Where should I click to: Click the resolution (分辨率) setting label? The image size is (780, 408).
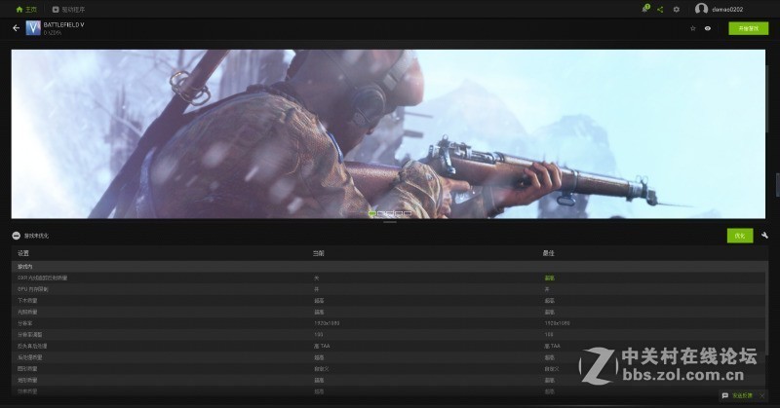25,323
